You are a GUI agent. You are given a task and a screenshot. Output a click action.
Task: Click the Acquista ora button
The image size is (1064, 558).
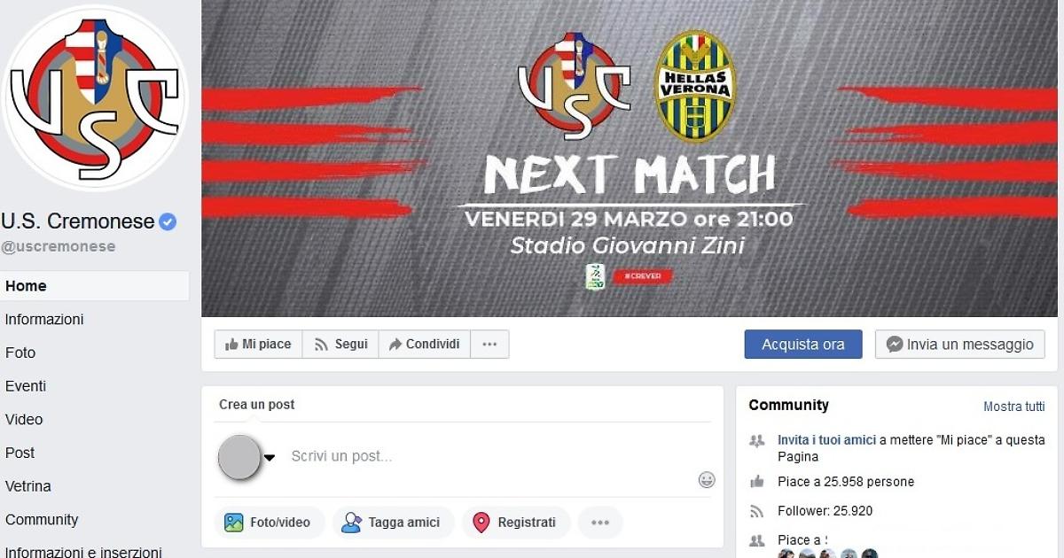(x=803, y=345)
